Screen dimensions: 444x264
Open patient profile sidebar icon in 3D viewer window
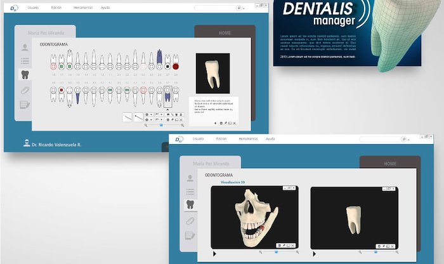pyautogui.click(x=190, y=178)
